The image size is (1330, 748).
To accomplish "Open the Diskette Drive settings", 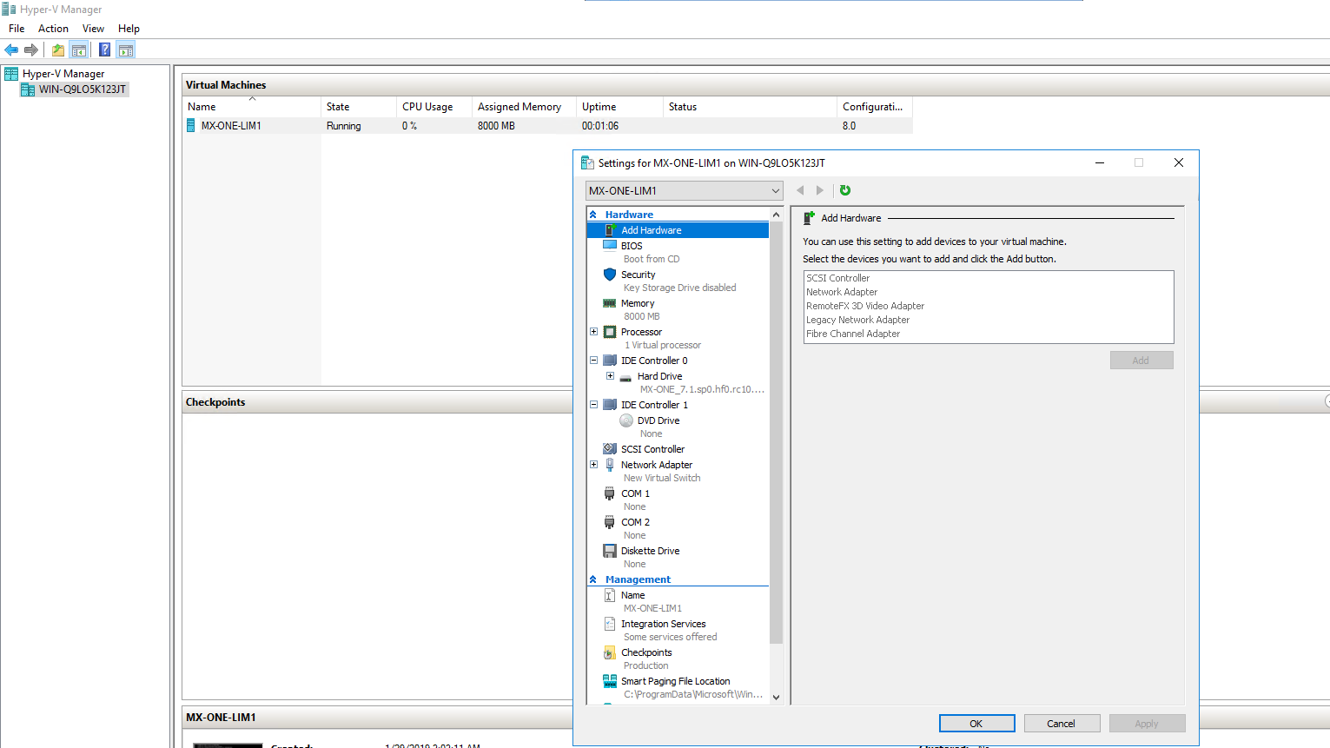I will (x=650, y=551).
